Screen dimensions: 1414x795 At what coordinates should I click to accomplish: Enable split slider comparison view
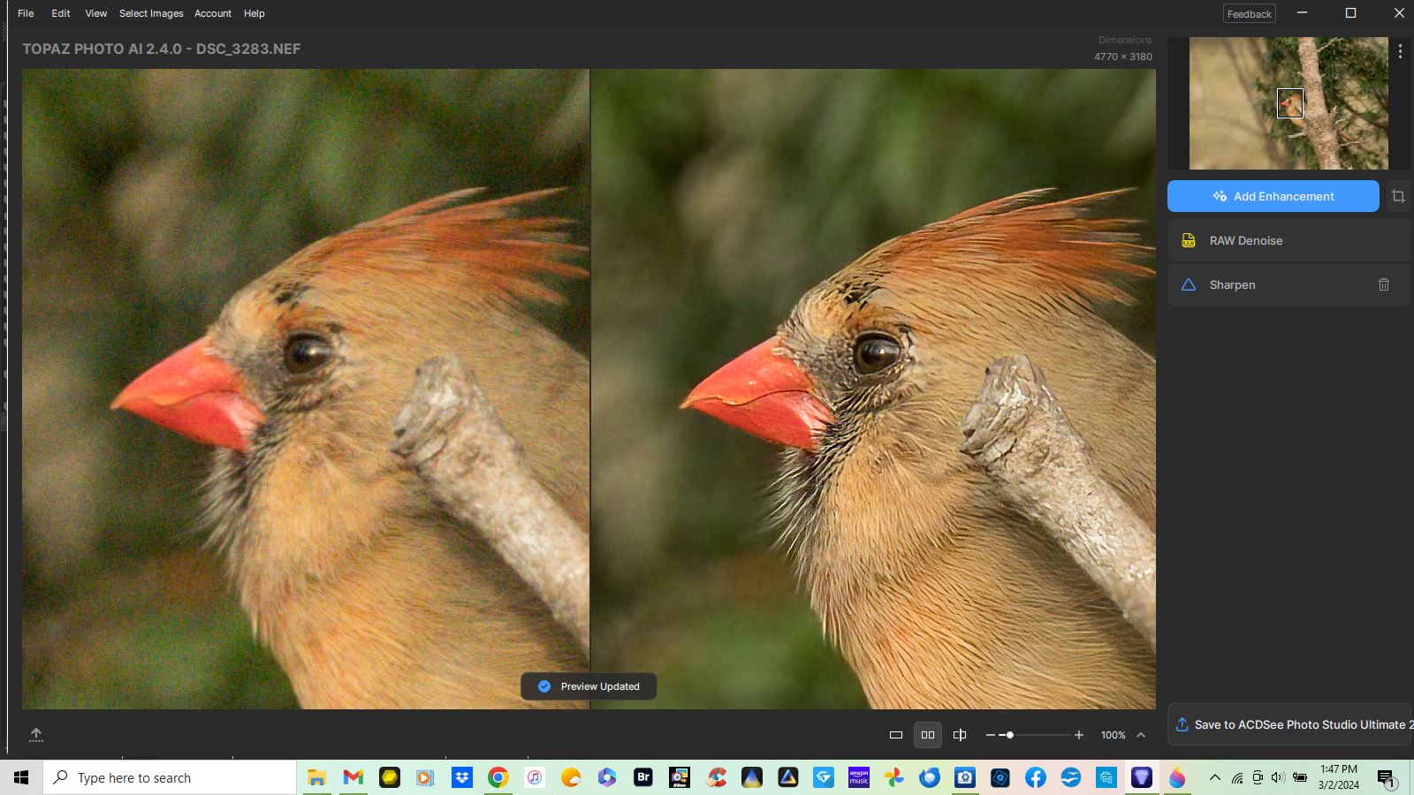(960, 735)
